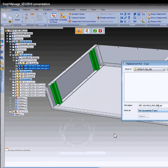Click Create Part In-Place icon
The width and height of the screenshot is (168, 168).
53,16
